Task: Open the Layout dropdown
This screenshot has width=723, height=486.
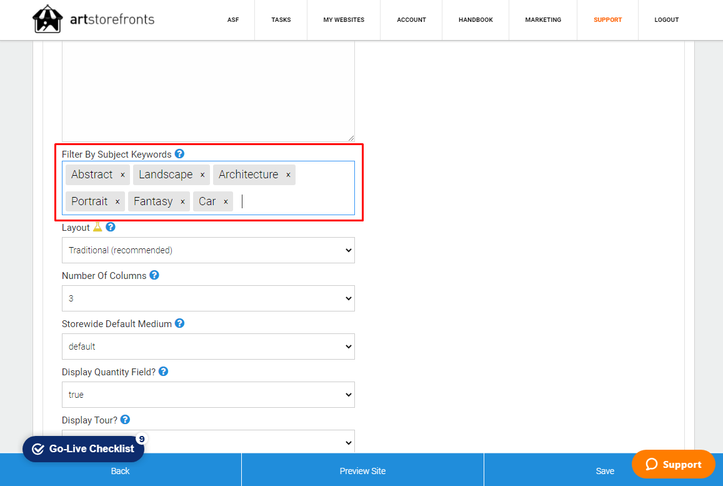Action: (208, 250)
